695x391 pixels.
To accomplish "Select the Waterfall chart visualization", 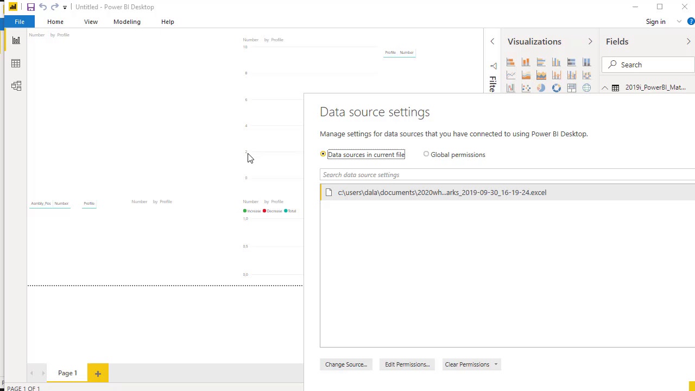I will [x=510, y=88].
